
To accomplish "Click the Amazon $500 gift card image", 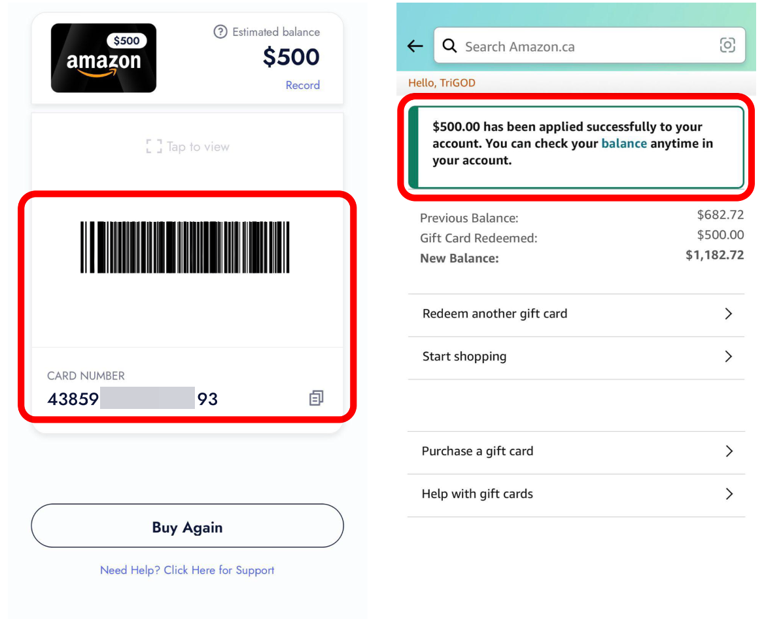I will (x=104, y=58).
